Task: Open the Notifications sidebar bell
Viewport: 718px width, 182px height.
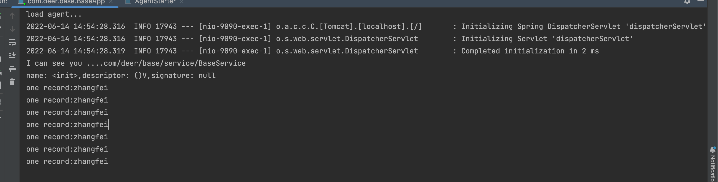Action: (712, 150)
